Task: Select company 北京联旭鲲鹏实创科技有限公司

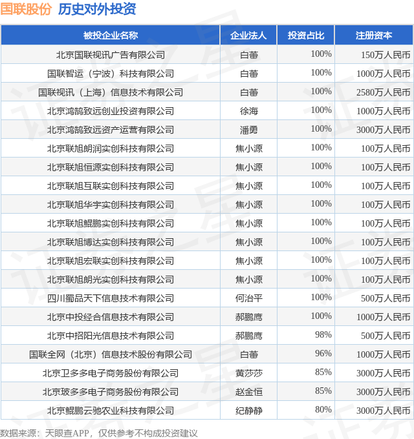Action: coord(111,223)
